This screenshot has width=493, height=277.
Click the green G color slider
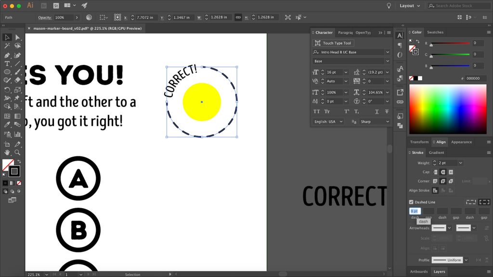[450, 54]
